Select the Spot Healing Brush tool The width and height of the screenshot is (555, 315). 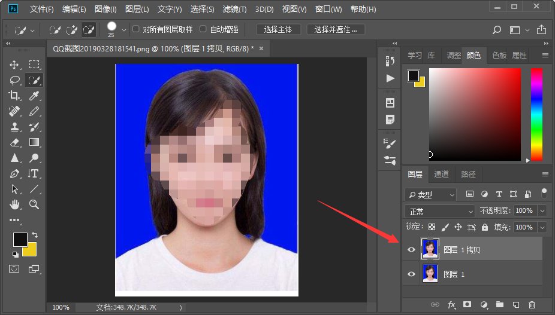point(14,111)
